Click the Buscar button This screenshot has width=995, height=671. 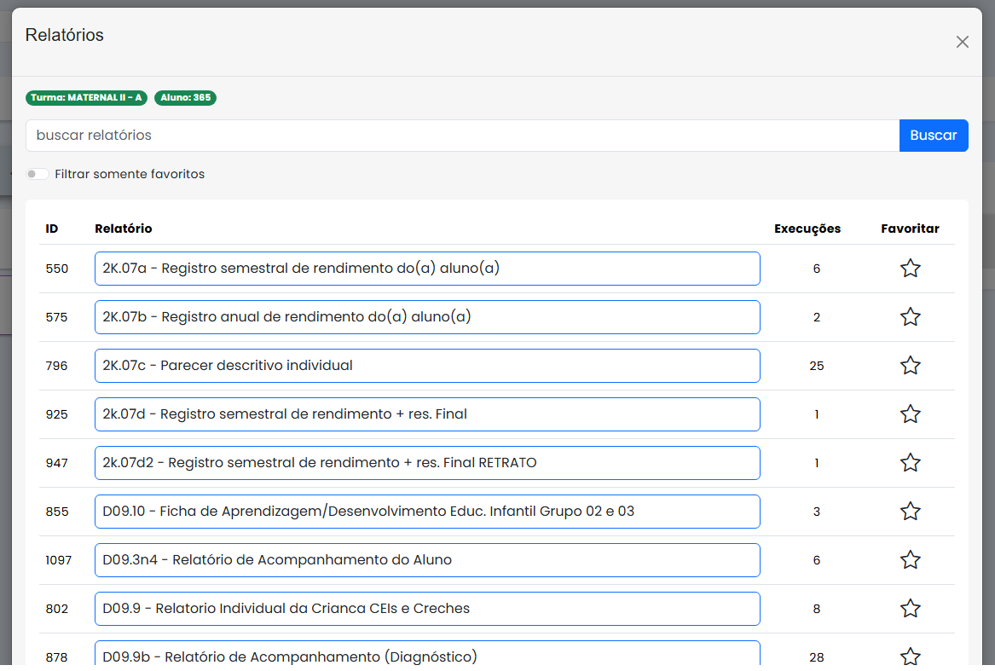point(934,136)
